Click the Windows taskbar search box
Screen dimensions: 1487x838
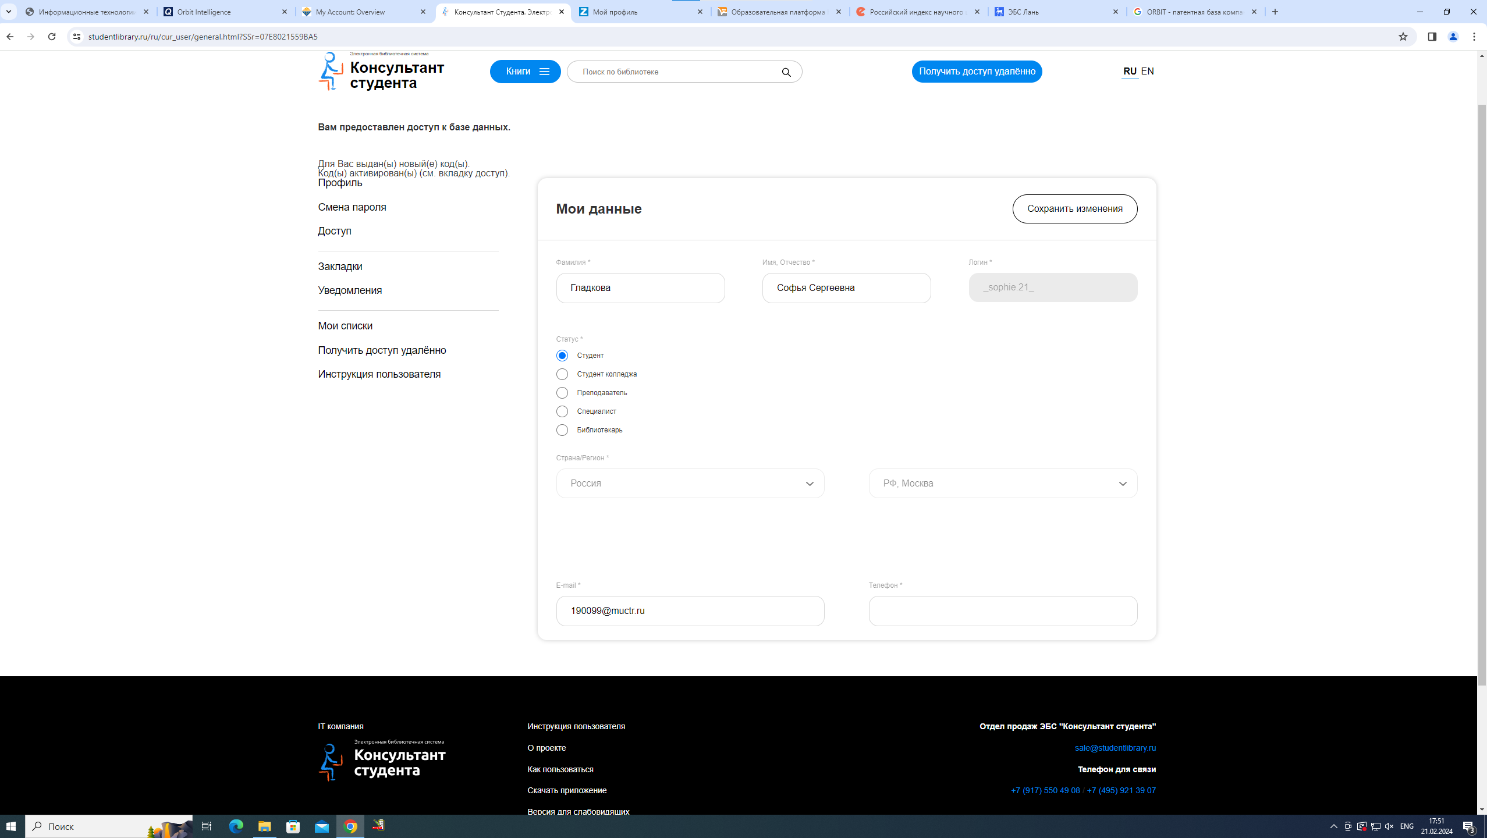[x=109, y=826]
